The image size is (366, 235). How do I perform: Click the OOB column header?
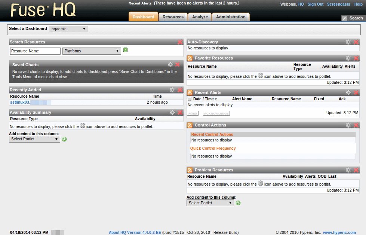pos(322,176)
